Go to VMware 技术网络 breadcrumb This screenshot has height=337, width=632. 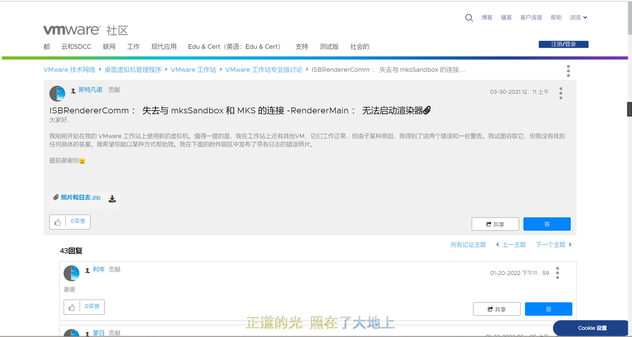click(x=69, y=70)
